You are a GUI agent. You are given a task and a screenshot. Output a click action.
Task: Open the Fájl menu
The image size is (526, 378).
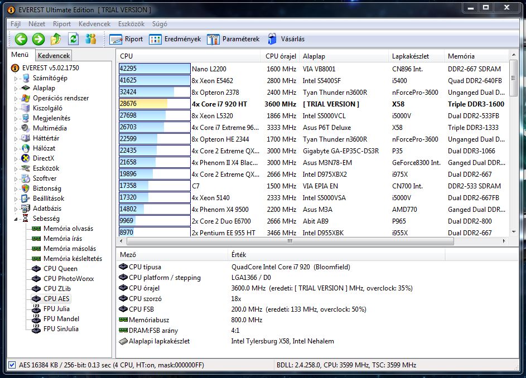tap(16, 24)
